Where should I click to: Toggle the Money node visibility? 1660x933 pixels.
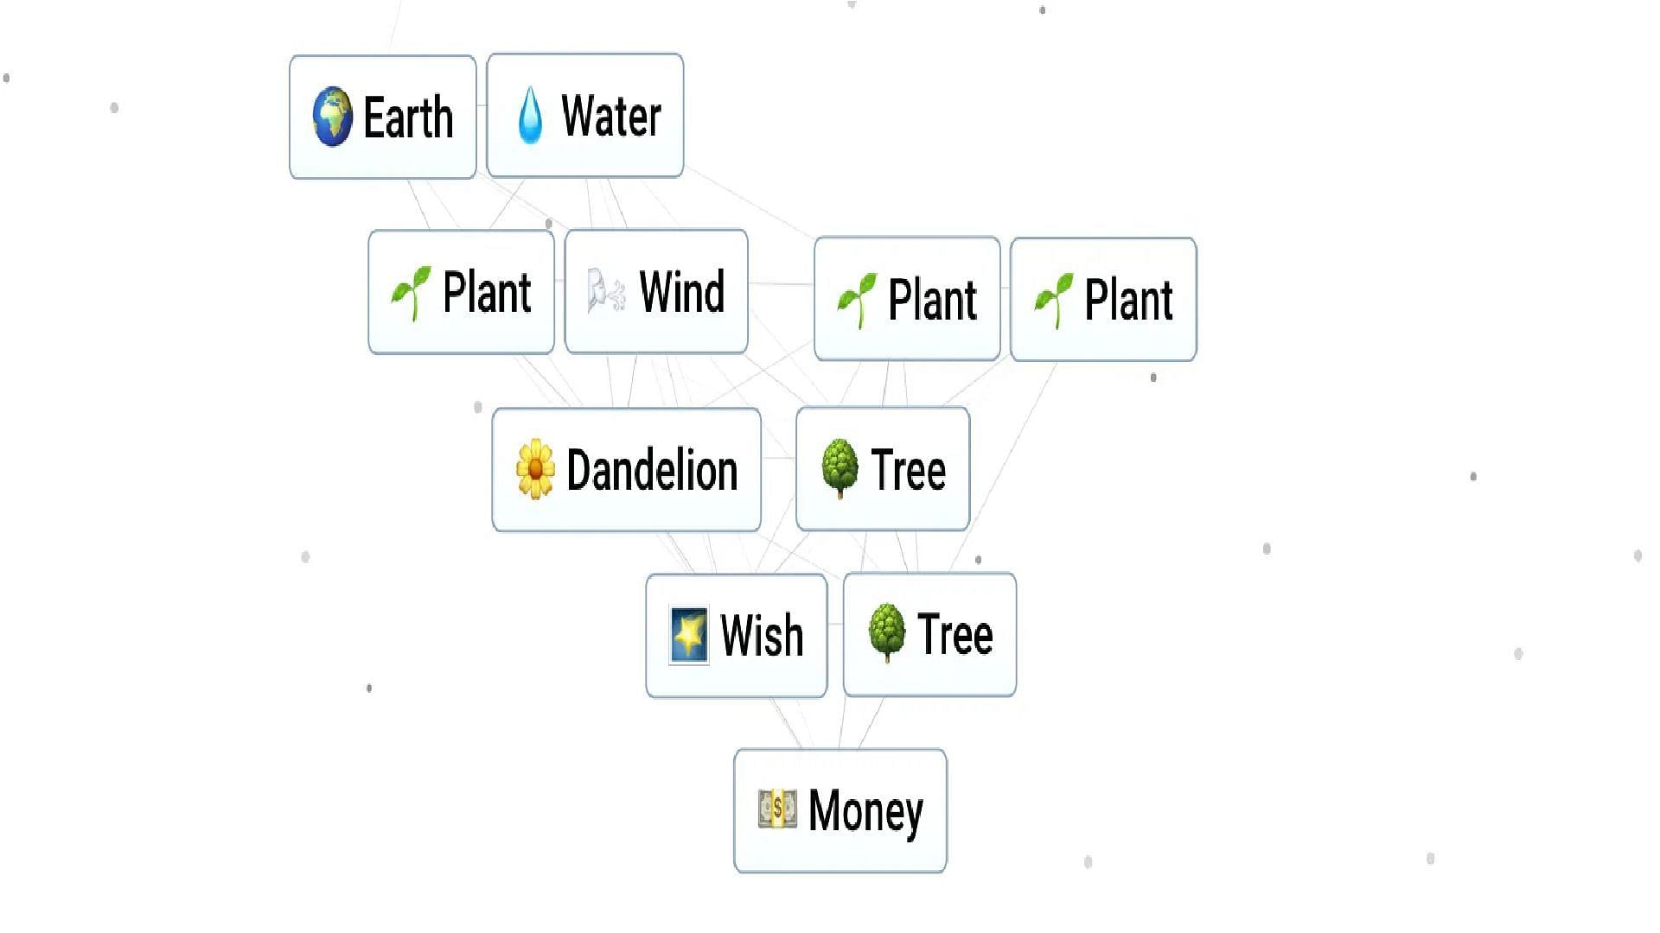coord(840,809)
